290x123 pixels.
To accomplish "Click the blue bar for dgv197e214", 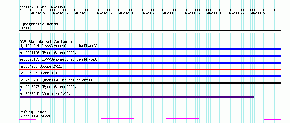I will tap(150, 49).
